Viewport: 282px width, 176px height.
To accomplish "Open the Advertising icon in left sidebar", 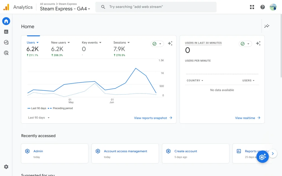I will click(x=6, y=53).
